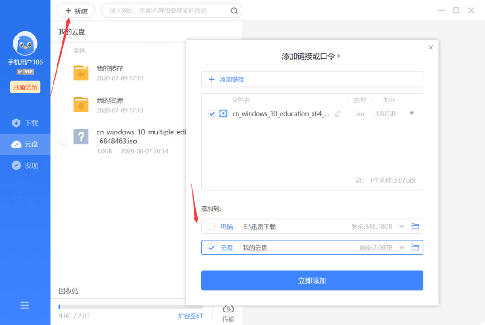This screenshot has width=485, height=325.
Task: Select the 云盘 item in the sidebar
Action: [25, 144]
